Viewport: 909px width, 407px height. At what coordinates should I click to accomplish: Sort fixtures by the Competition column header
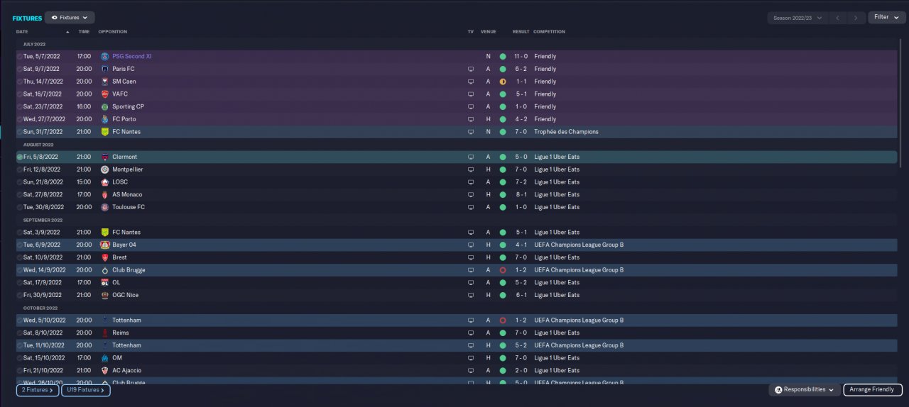[549, 32]
